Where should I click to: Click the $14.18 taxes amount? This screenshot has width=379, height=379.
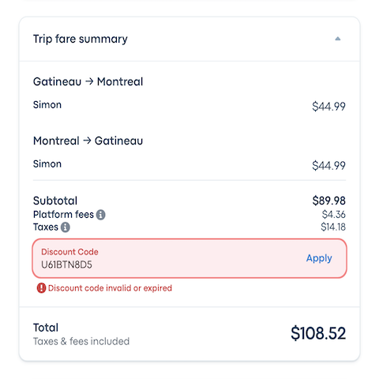click(x=333, y=227)
